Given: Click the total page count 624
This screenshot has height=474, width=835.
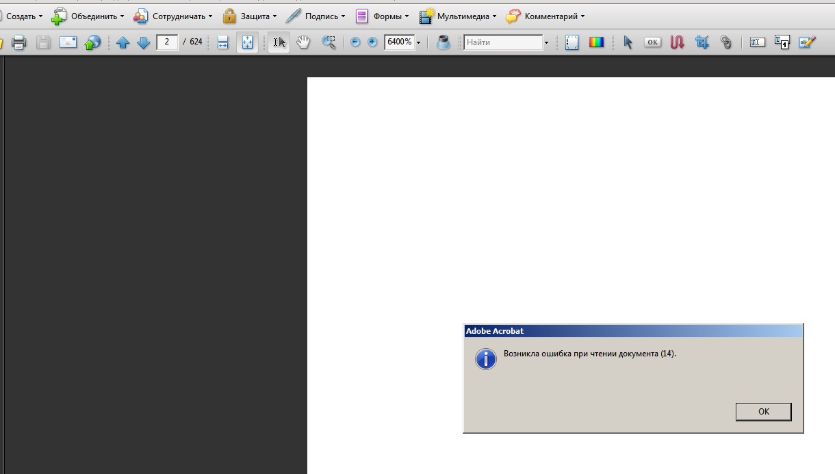Looking at the screenshot, I should 196,42.
